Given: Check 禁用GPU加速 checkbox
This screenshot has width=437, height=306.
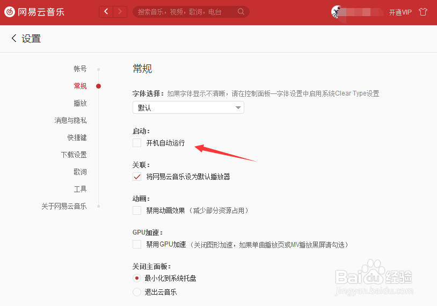Looking at the screenshot, I should (x=137, y=244).
